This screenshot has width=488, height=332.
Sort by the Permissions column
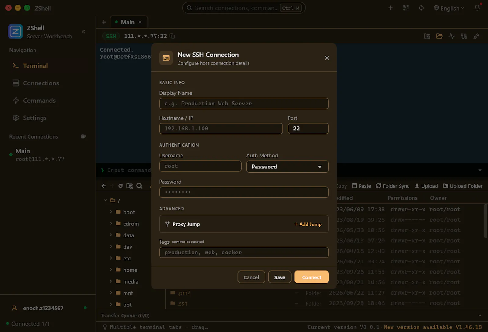(402, 198)
